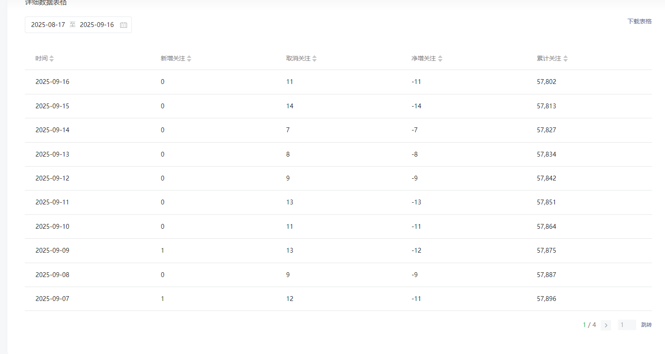The height and width of the screenshot is (354, 665).
Task: Click net change -8 in 2025-09-13 row
Action: coord(415,154)
